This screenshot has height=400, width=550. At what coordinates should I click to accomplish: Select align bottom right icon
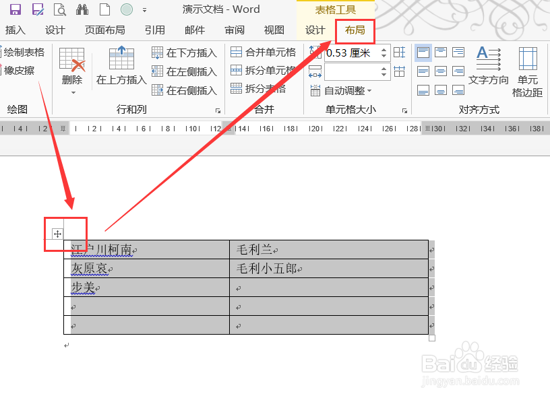click(458, 90)
